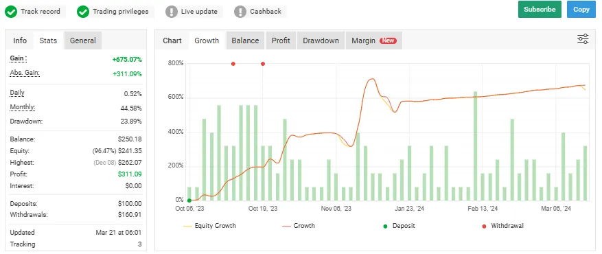Toggle Withdrawal legend marker
This screenshot has height=254, width=602.
click(503, 226)
